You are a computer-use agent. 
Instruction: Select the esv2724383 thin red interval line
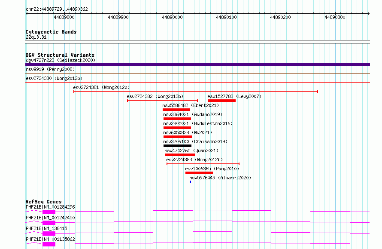(x=203, y=164)
